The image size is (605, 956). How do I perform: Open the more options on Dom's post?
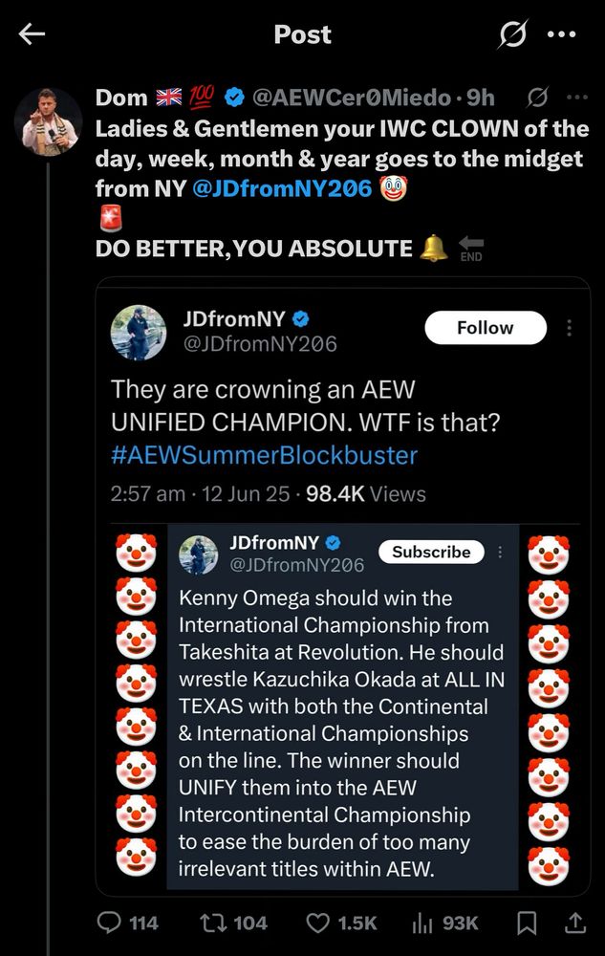[x=577, y=97]
